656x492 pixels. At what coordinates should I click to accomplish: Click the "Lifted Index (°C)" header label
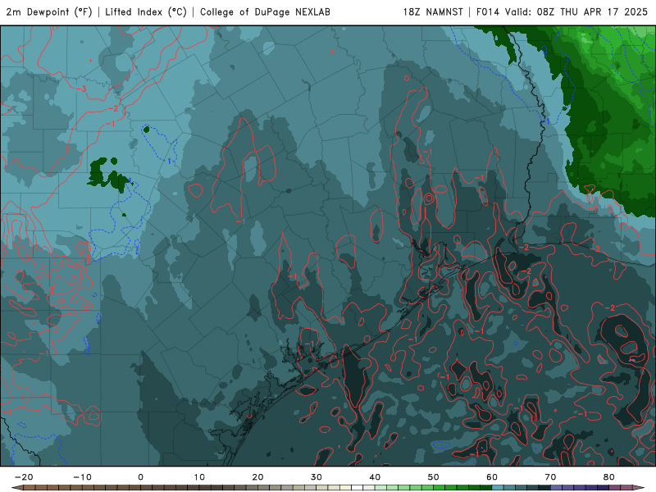tap(146, 11)
